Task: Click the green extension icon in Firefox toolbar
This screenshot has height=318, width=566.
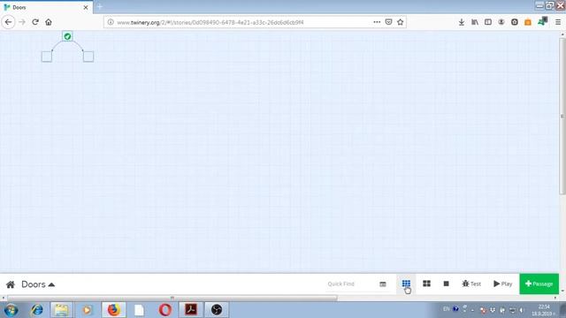Action: pyautogui.click(x=542, y=21)
